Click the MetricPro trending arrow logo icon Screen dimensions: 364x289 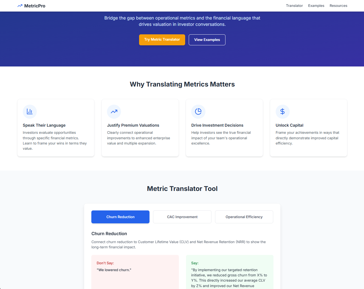[19, 5]
